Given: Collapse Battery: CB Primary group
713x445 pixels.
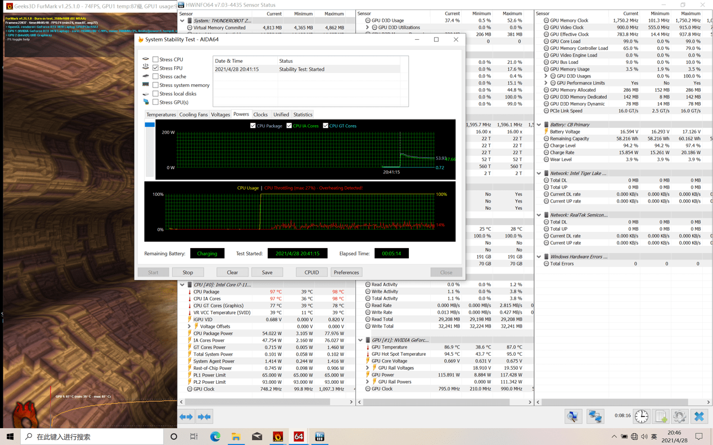Looking at the screenshot, I should coord(539,125).
